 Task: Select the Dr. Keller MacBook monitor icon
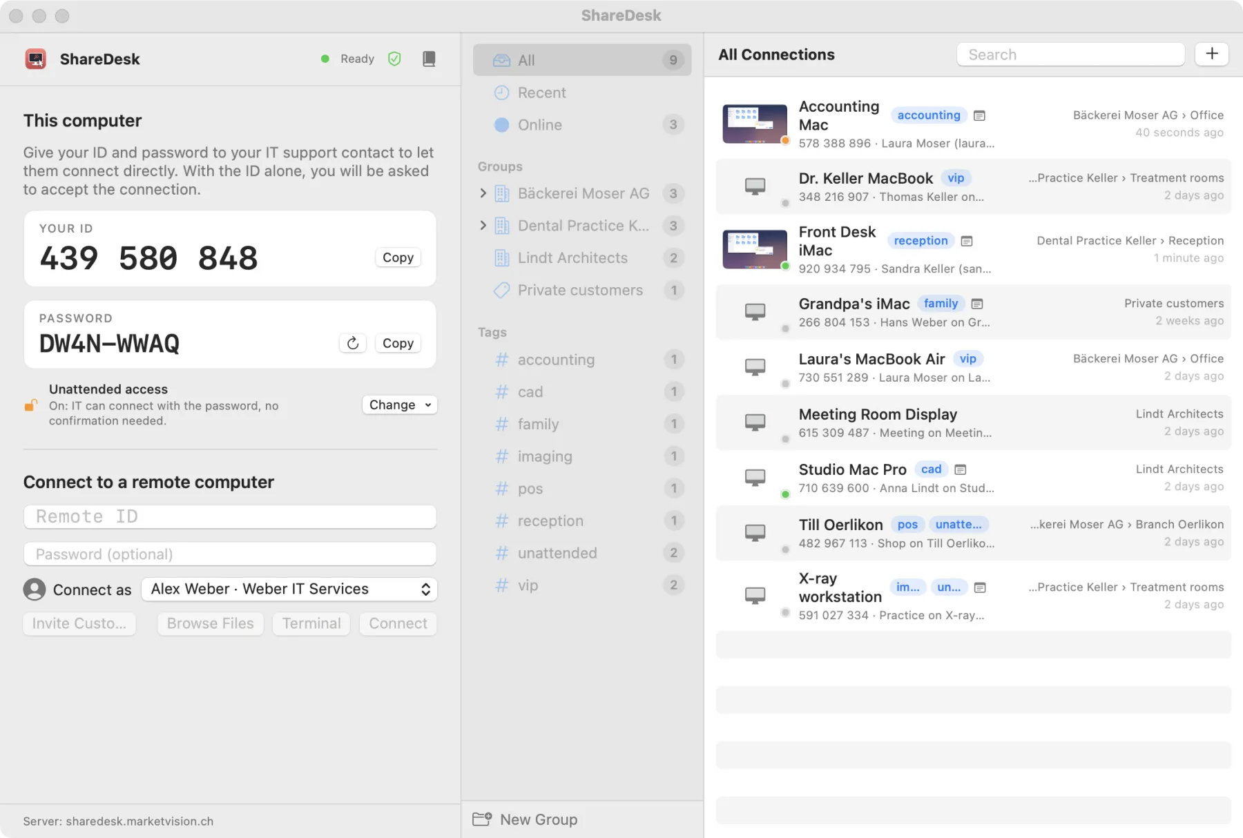pyautogui.click(x=755, y=186)
